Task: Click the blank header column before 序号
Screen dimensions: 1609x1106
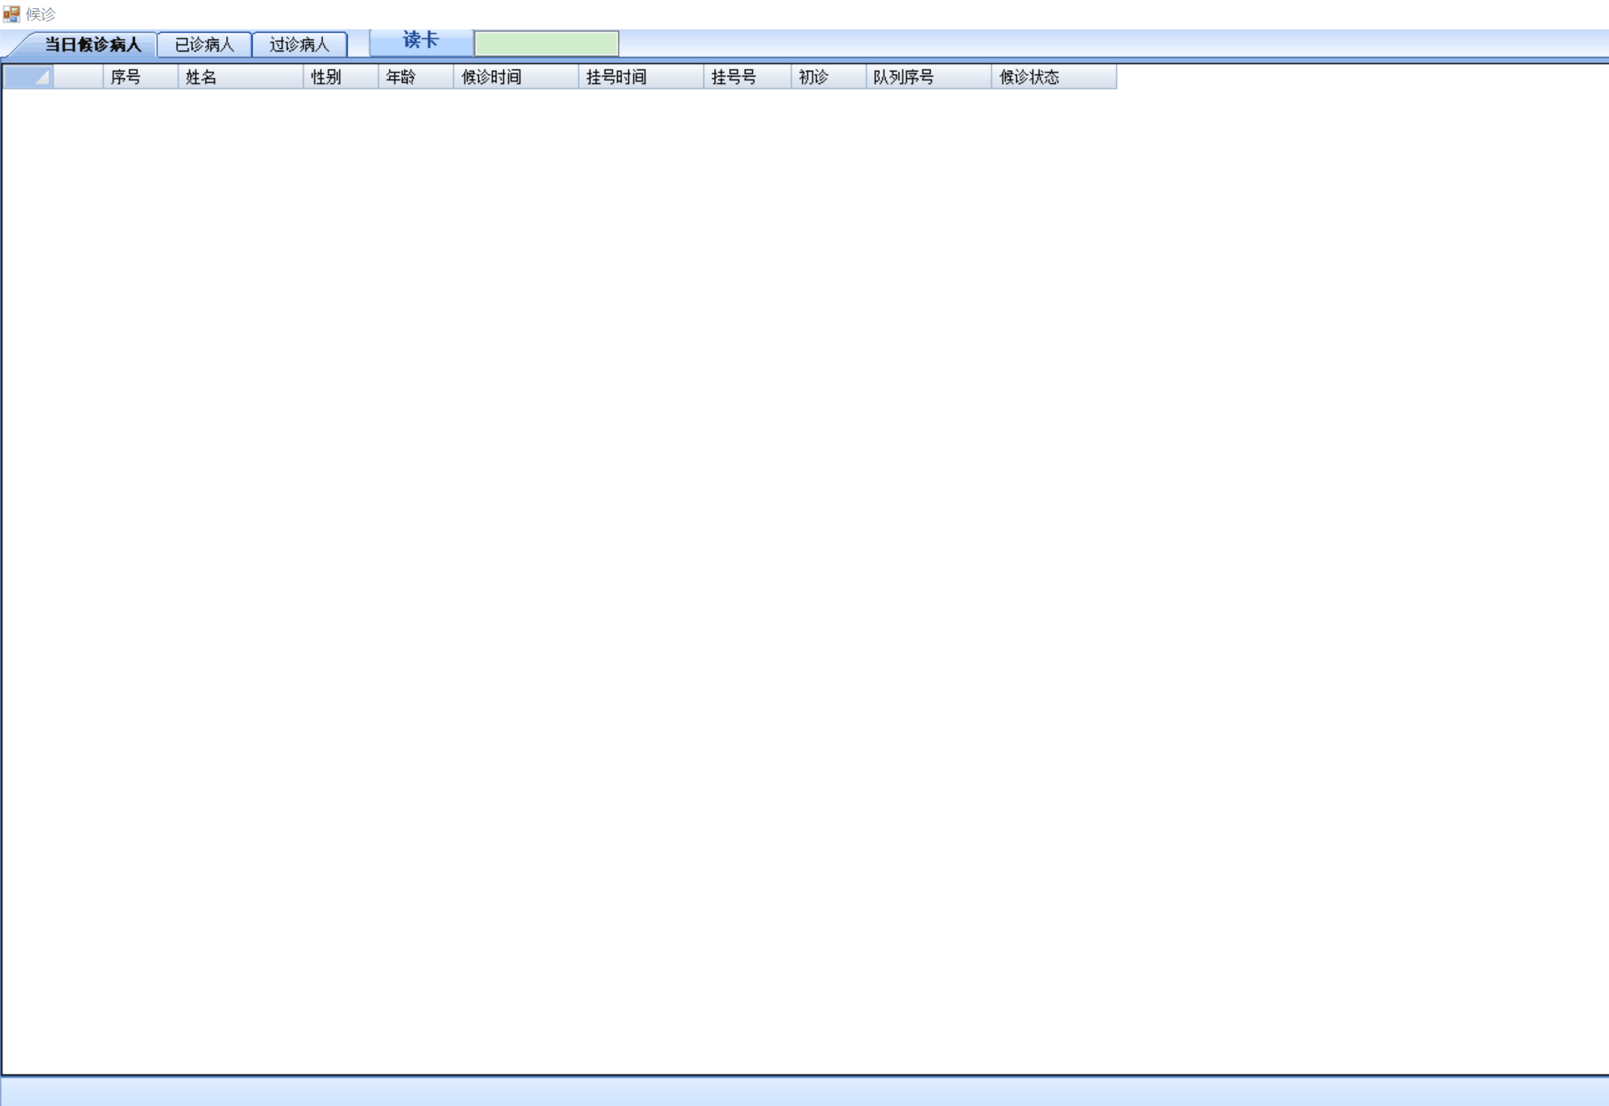Action: click(x=78, y=77)
